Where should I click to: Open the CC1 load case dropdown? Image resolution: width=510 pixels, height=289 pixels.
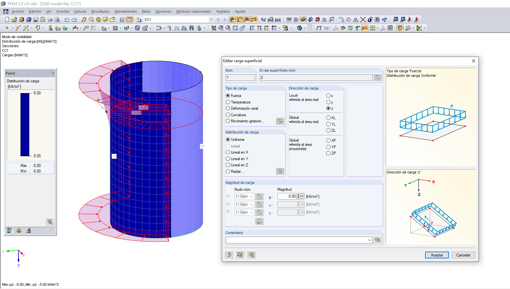[x=211, y=20]
